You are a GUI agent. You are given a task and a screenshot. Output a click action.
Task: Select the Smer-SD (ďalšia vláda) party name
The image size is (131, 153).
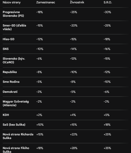tap(15, 27)
